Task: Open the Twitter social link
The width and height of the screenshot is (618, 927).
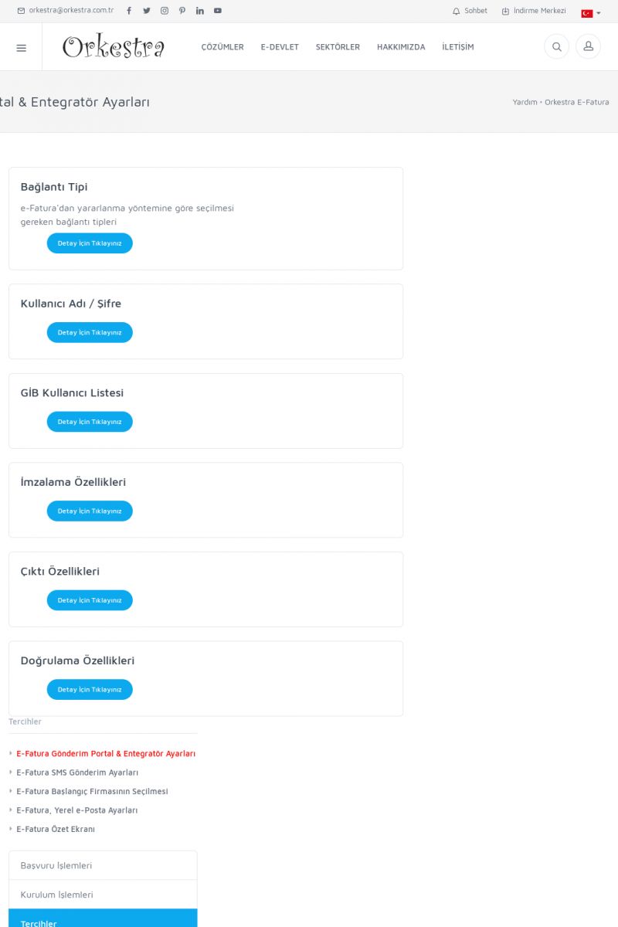Action: [147, 11]
